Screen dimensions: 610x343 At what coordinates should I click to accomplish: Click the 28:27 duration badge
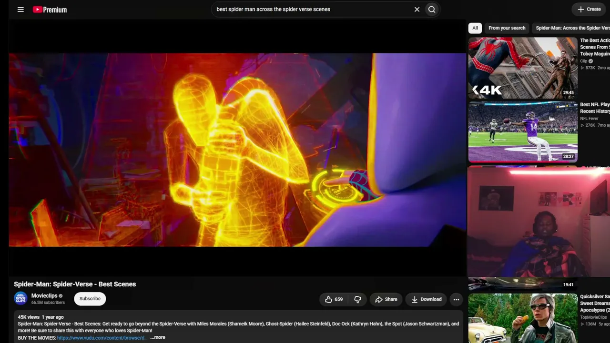[568, 156]
